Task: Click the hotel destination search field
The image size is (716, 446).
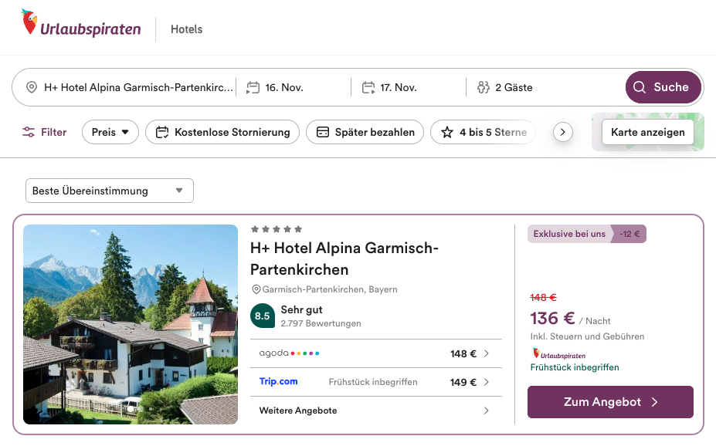Action: (138, 87)
